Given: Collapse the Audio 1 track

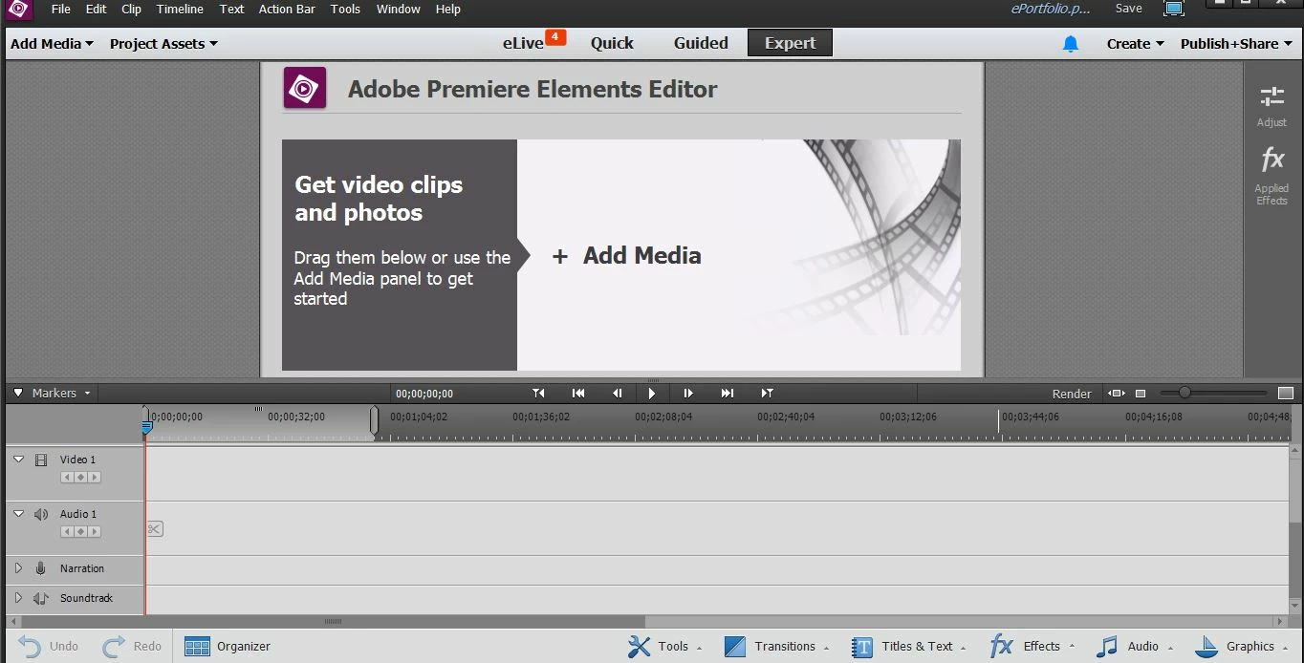Looking at the screenshot, I should pos(18,514).
